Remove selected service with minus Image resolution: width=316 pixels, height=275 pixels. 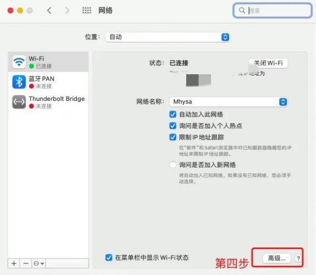[26, 263]
